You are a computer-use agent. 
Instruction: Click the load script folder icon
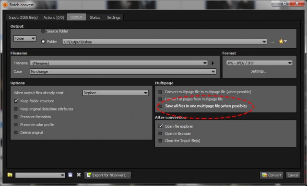tap(10, 175)
